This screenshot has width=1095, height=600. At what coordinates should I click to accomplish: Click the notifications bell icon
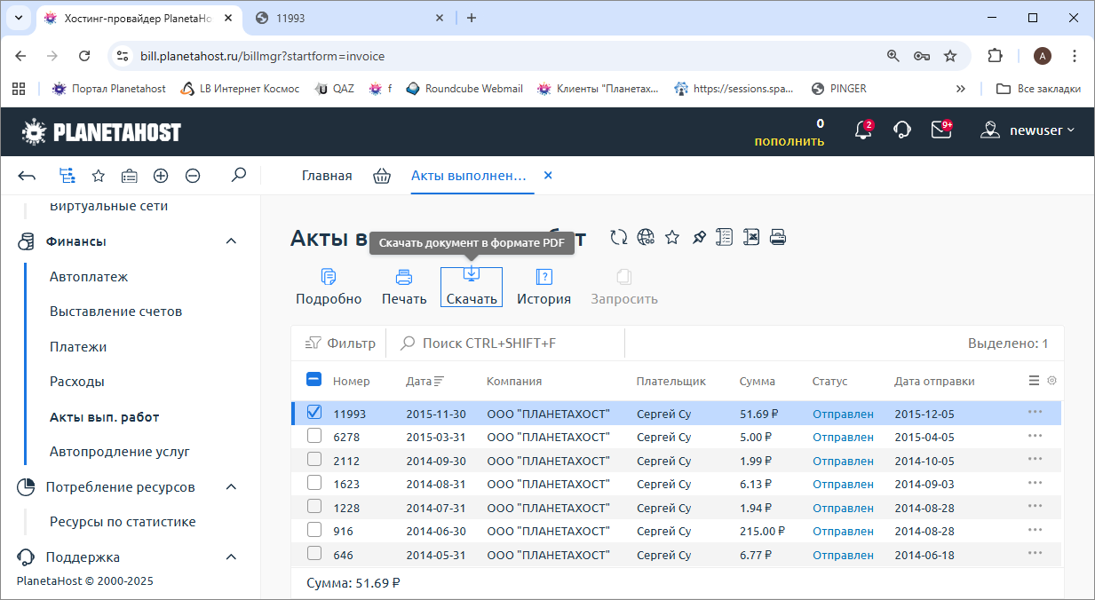coord(861,130)
